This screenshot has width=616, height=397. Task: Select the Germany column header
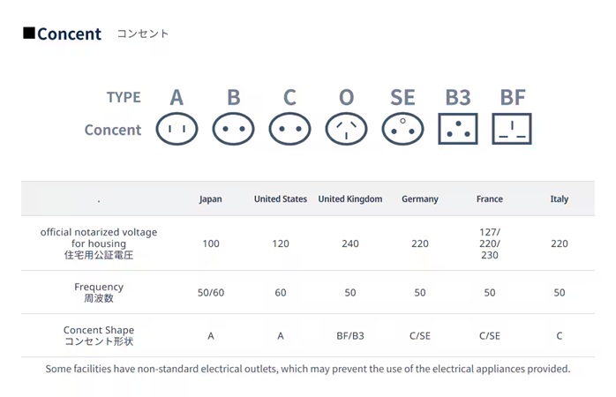tap(420, 199)
